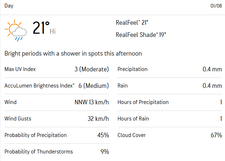This screenshot has height=161, width=225.
Task: Select the Rain row label
Action: pos(123,86)
